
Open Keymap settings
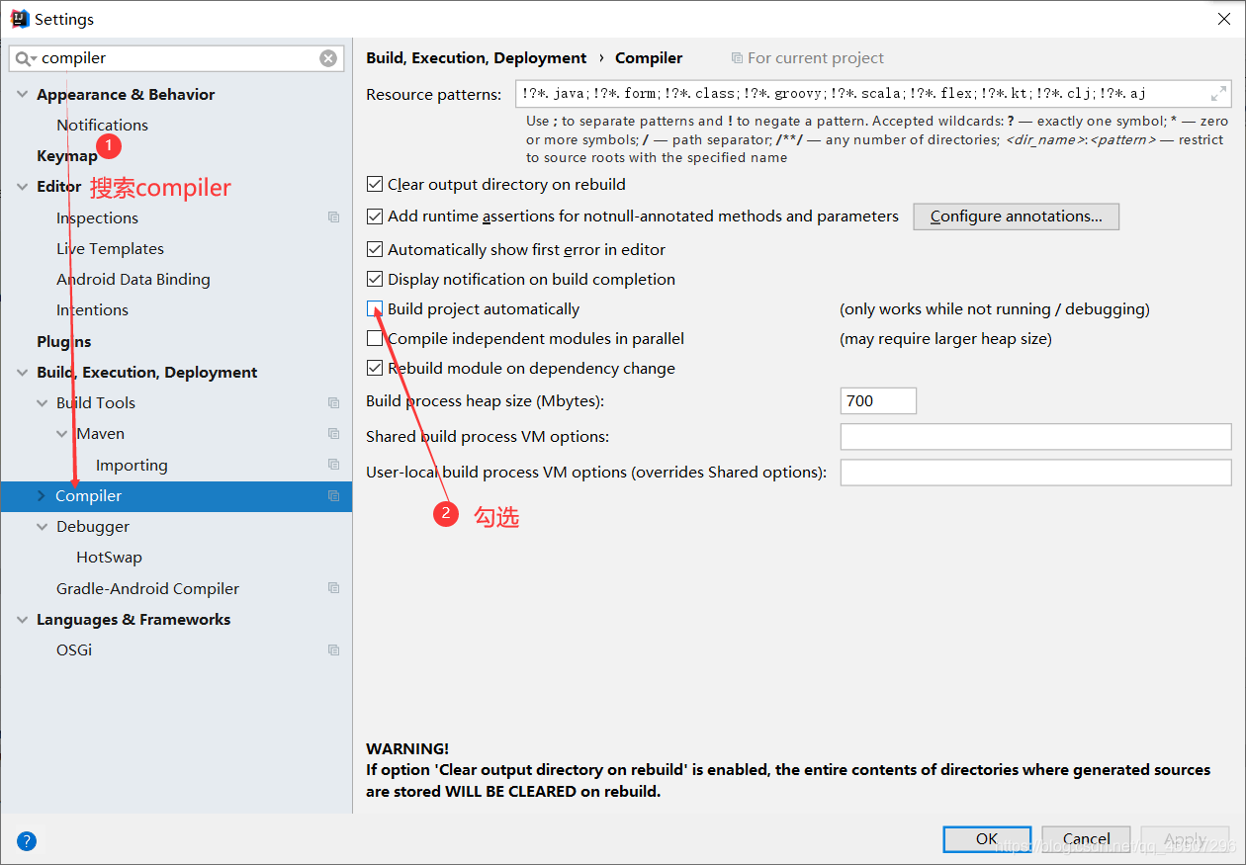67,155
